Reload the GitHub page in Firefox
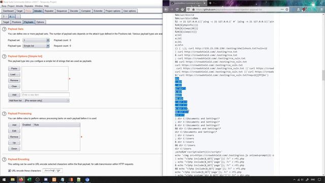Image resolution: width=325 pixels, height=183 pixels. pos(177,9)
